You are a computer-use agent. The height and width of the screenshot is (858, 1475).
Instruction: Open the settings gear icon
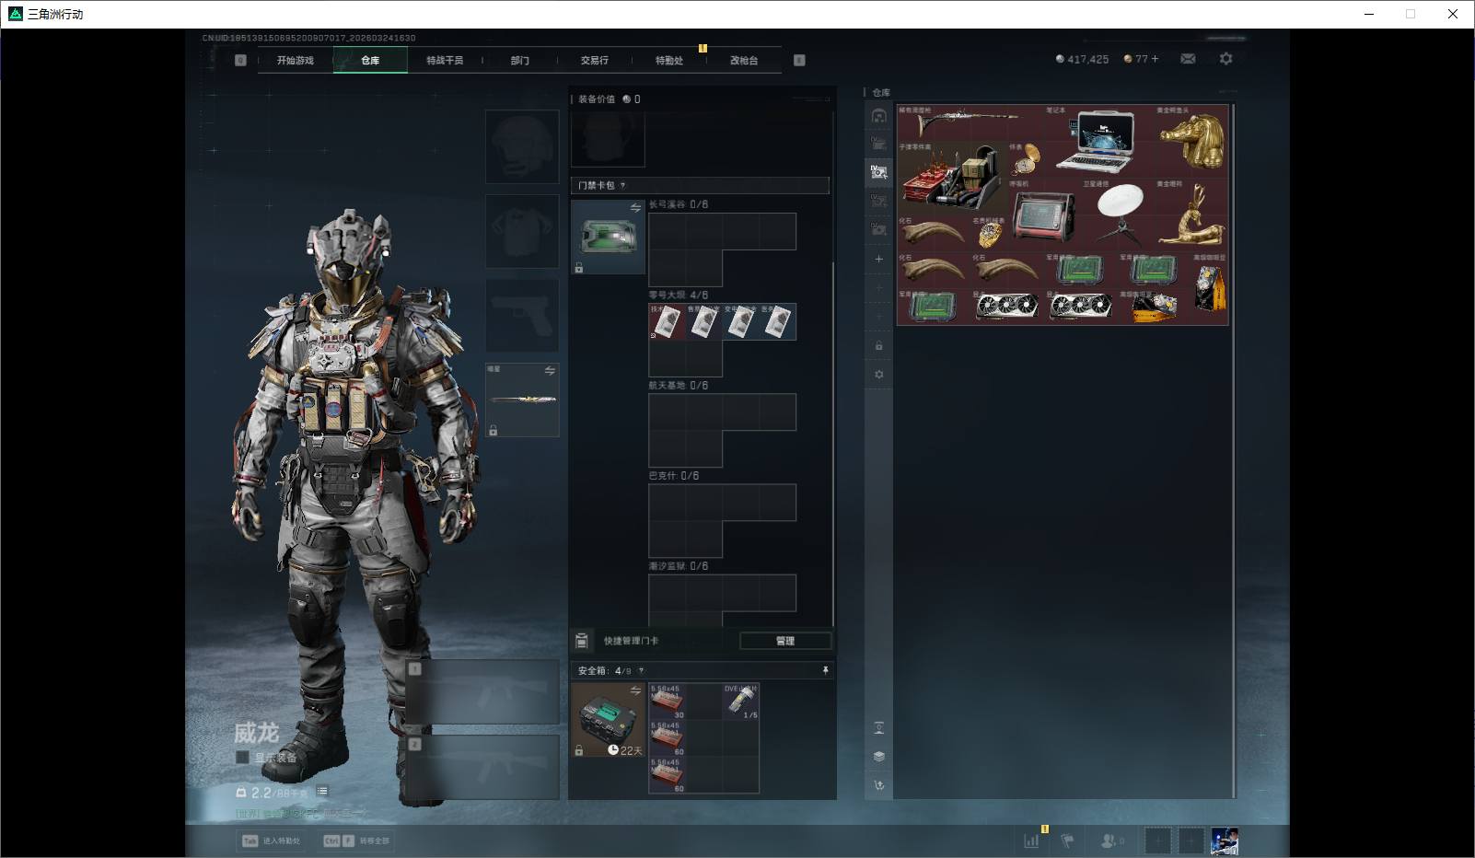(x=1225, y=59)
